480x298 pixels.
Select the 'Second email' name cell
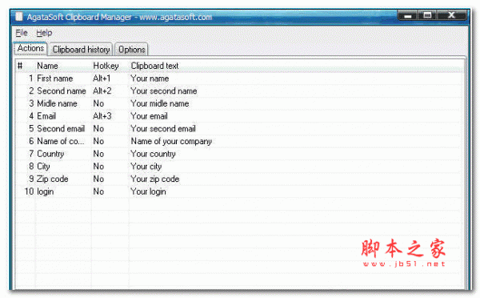click(61, 129)
